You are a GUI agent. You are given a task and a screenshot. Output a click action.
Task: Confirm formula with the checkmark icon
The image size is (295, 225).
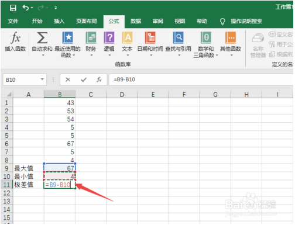pyautogui.click(x=84, y=79)
